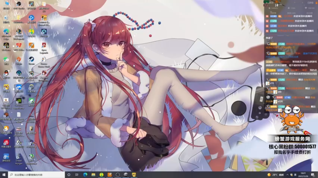Open GeForce Experience desktop shortcut
Image resolution: width=318 pixels, height=178 pixels.
click(x=19, y=103)
